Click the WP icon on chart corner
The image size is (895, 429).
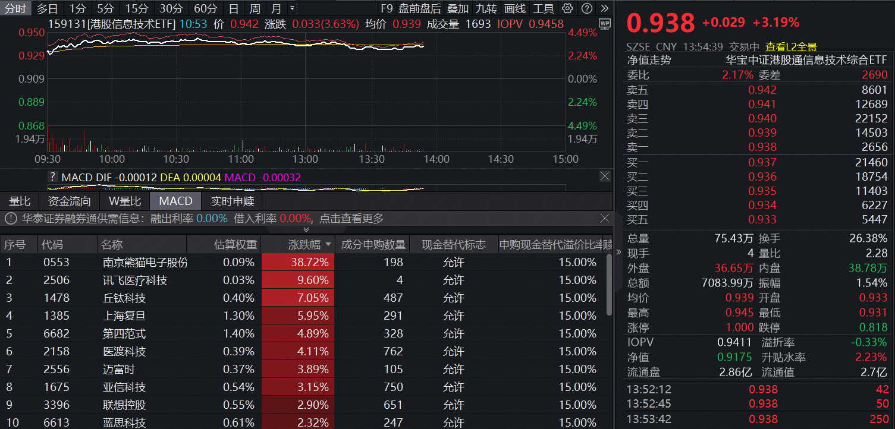(x=605, y=24)
